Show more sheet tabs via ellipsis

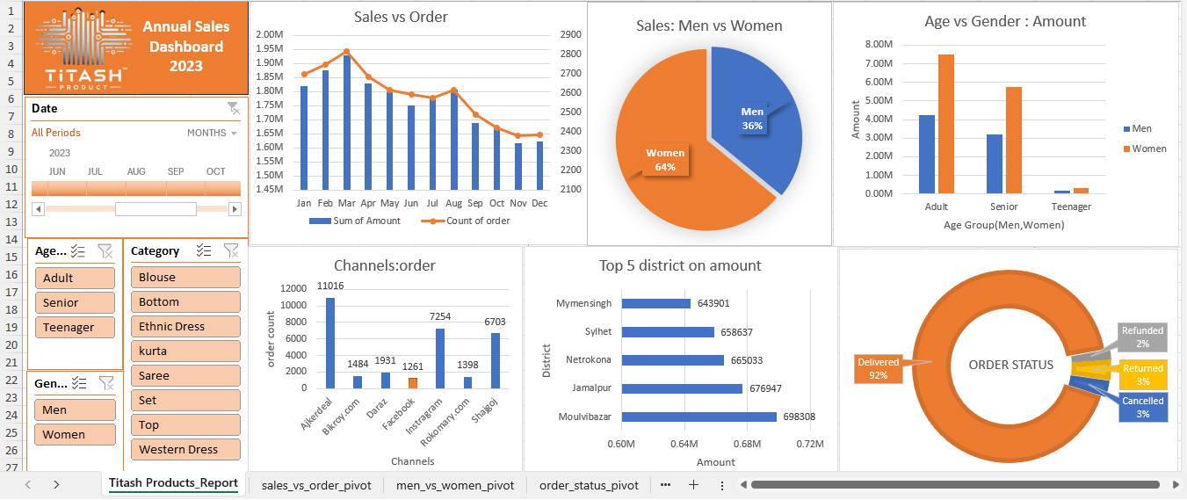(x=665, y=485)
